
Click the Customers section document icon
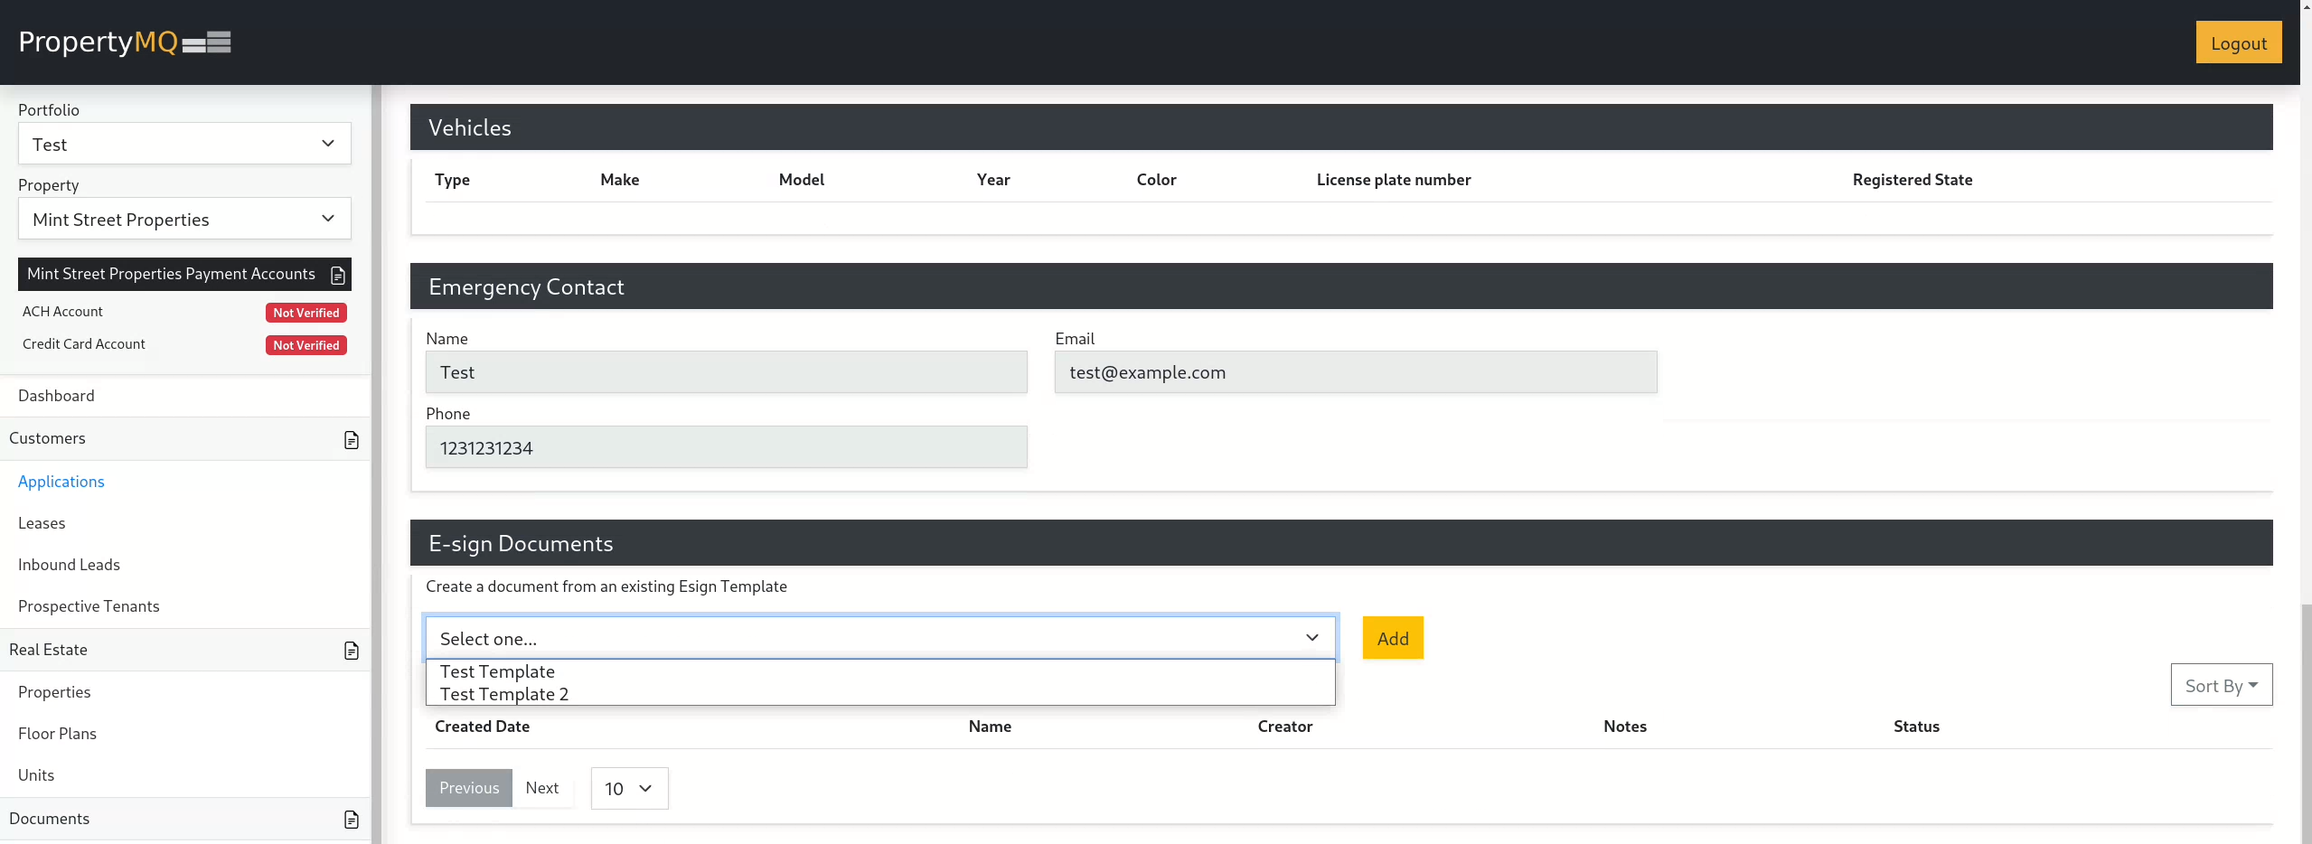[x=352, y=439]
